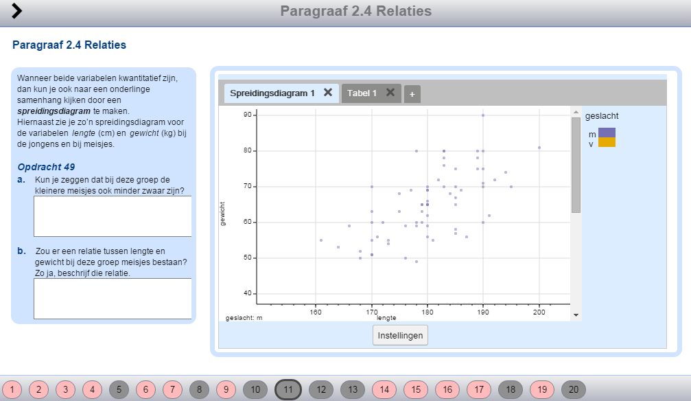The height and width of the screenshot is (401, 691).
Task: Close the Tabel 1 tab
Action: 390,93
